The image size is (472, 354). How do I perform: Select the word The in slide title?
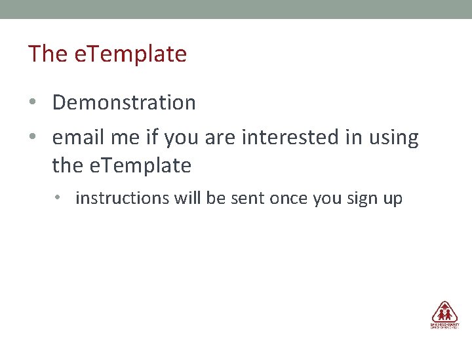(x=48, y=54)
